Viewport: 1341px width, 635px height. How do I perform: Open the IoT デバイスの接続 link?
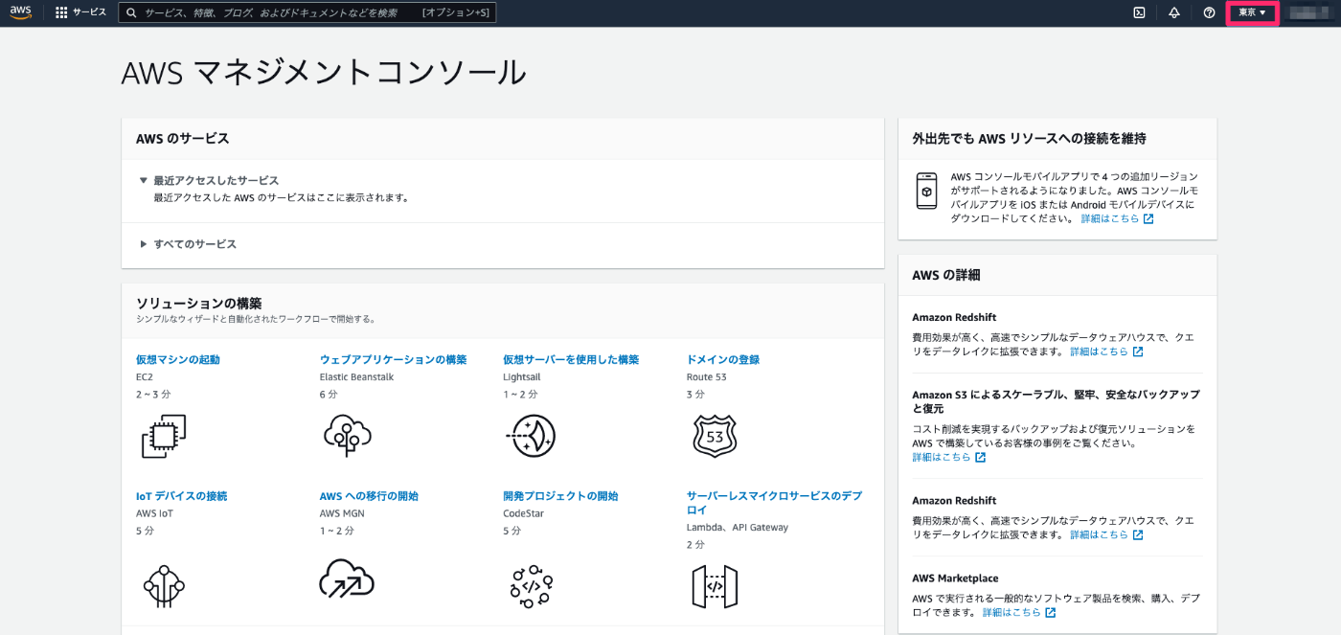182,496
